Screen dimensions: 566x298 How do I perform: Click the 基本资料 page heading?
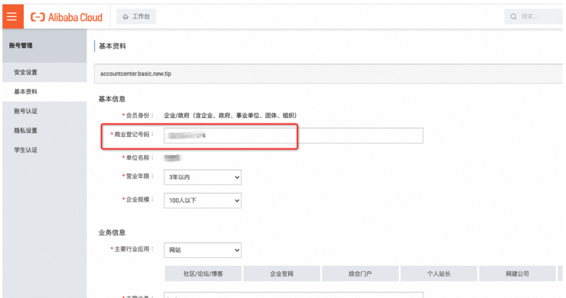(x=112, y=46)
